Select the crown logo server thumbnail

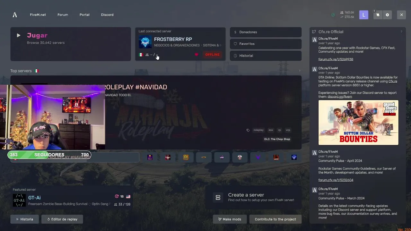point(150,157)
